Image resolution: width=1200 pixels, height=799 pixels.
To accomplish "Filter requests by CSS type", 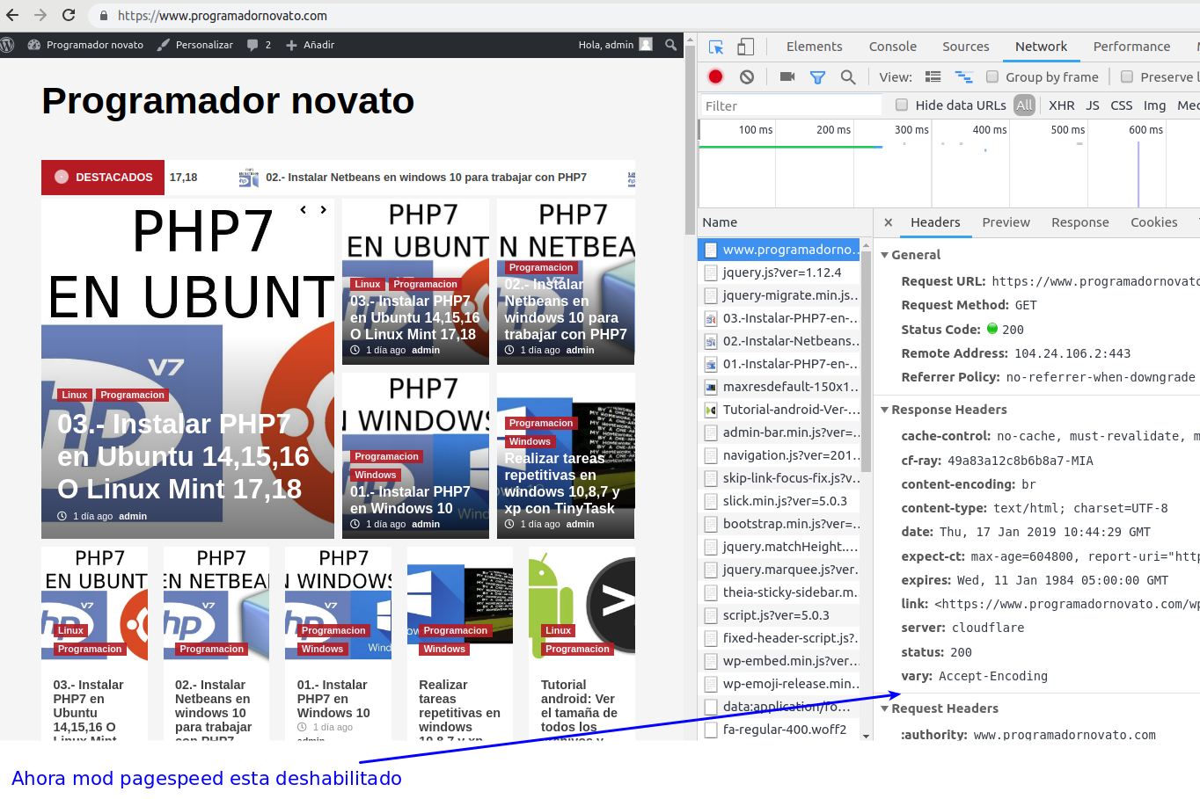I will (1122, 105).
